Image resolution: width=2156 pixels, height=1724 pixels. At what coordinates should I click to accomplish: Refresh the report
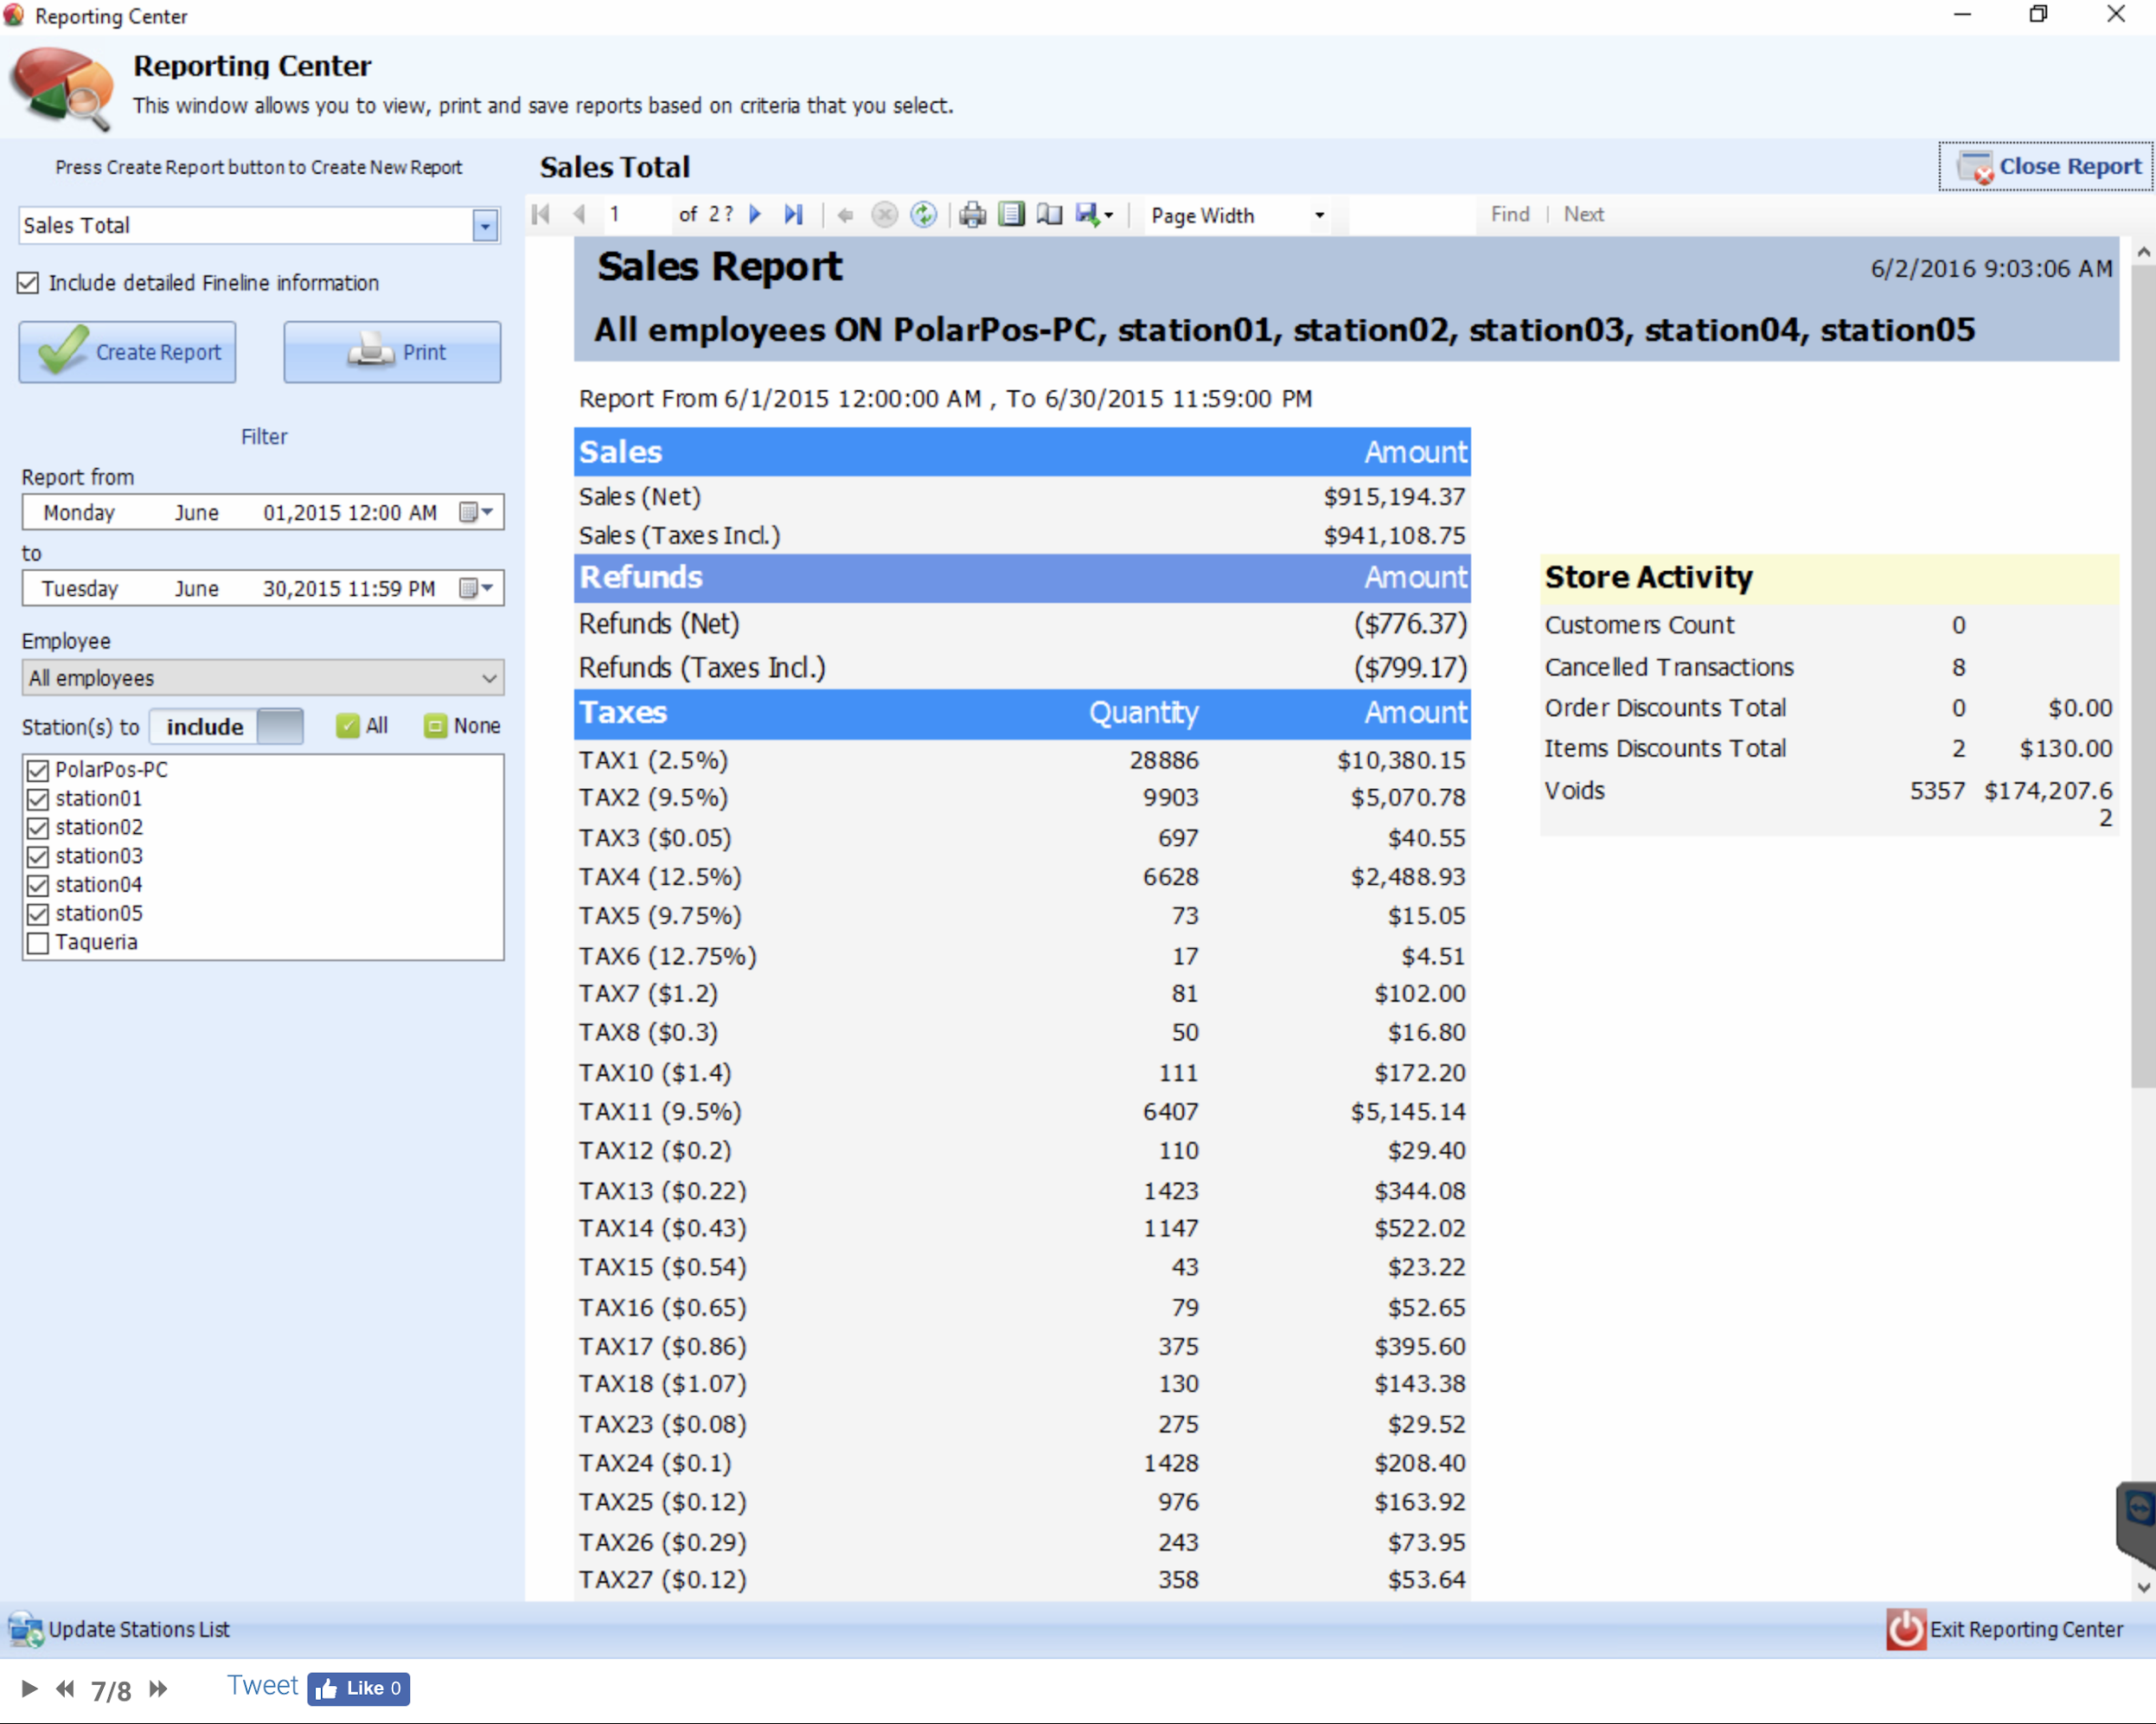click(x=923, y=215)
